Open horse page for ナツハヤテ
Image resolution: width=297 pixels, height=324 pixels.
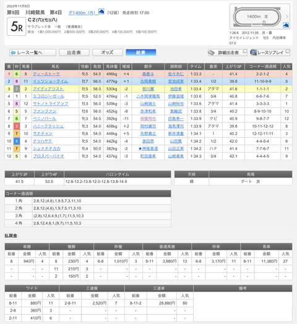coord(43,142)
